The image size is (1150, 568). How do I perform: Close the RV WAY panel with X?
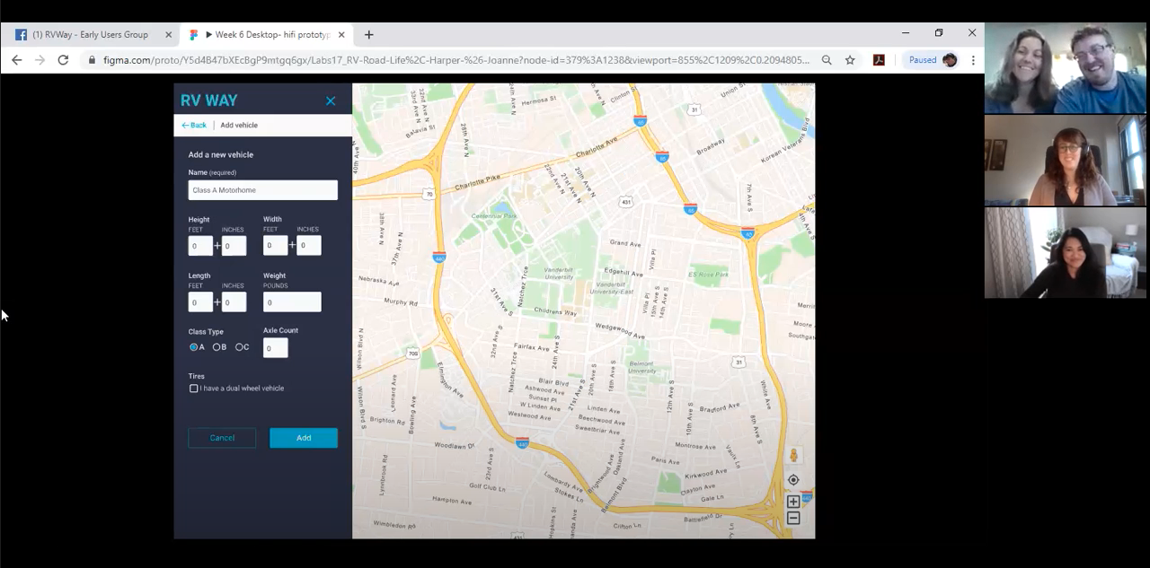click(x=331, y=100)
